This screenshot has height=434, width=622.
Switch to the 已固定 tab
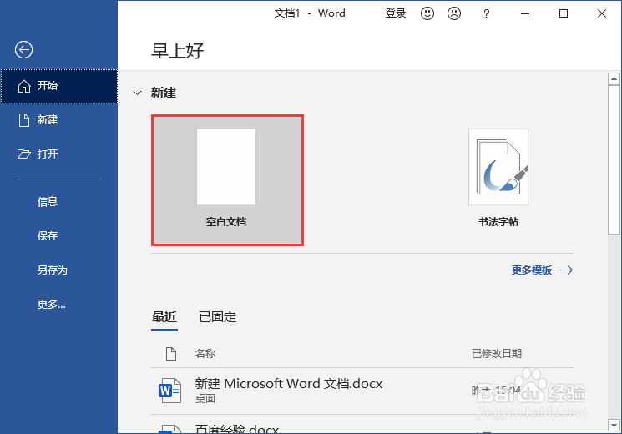[217, 317]
